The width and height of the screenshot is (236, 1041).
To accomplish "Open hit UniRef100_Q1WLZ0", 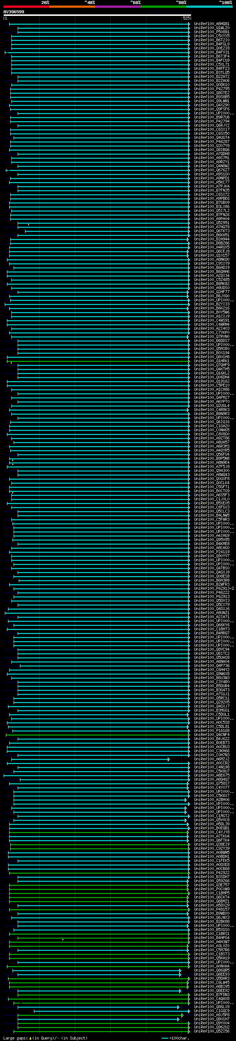I will (211, 28).
